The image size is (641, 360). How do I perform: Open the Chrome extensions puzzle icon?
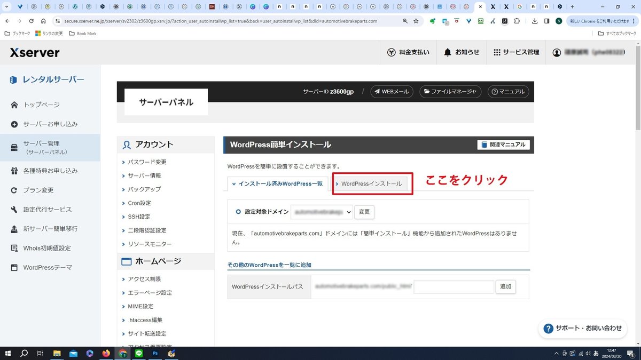(x=517, y=21)
